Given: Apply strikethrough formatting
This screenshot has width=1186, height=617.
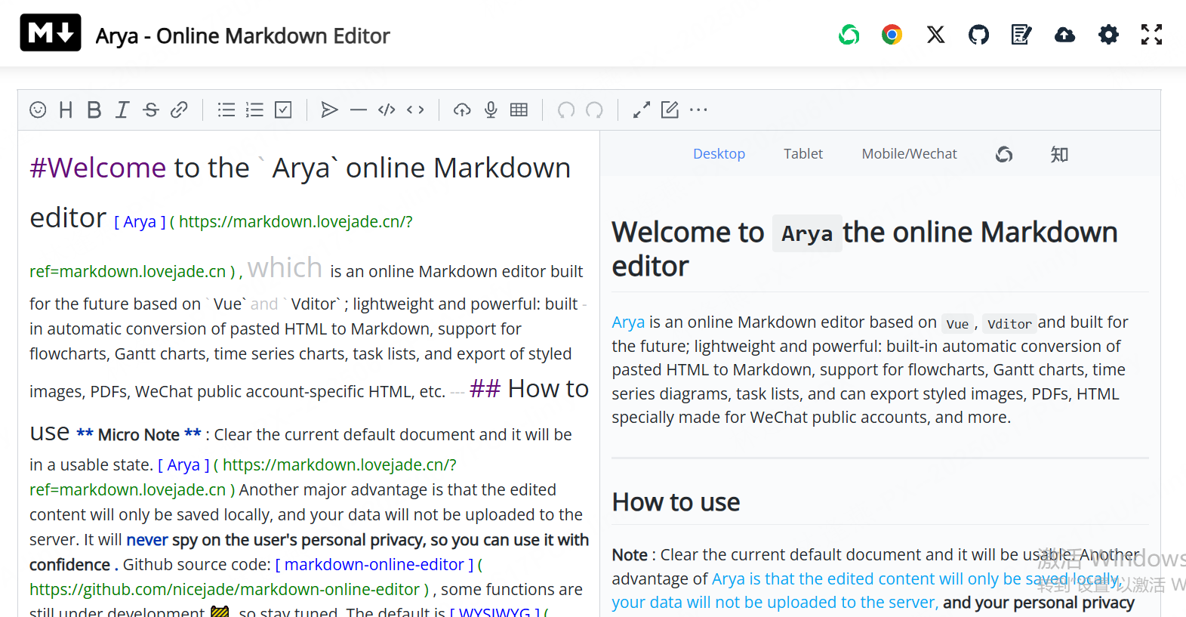Looking at the screenshot, I should point(151,110).
